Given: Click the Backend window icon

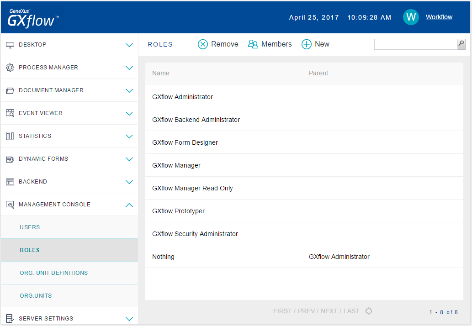Looking at the screenshot, I should (10, 182).
